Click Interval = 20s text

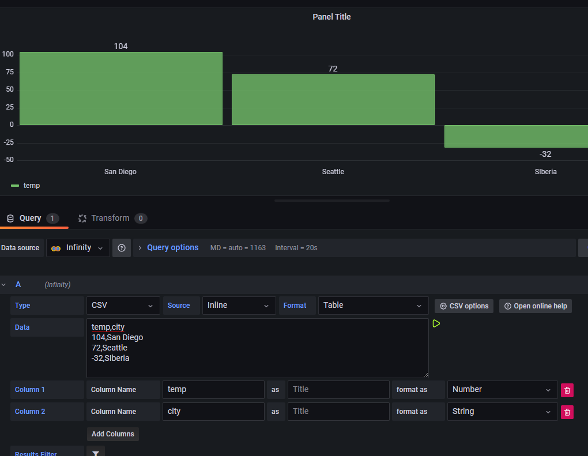pos(296,248)
